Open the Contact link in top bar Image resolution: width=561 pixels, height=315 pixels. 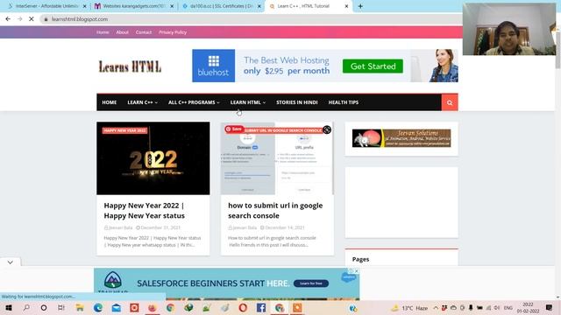tap(144, 32)
